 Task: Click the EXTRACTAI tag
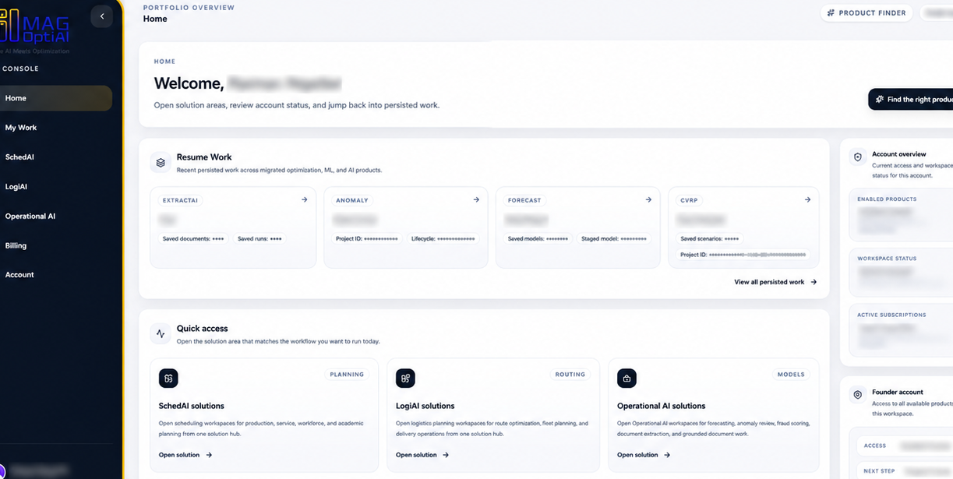coord(181,200)
